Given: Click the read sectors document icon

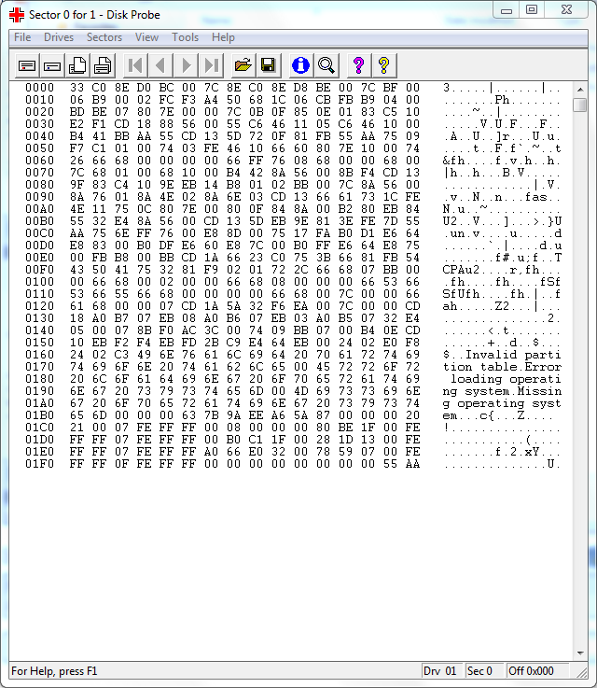Looking at the screenshot, I should coord(77,66).
